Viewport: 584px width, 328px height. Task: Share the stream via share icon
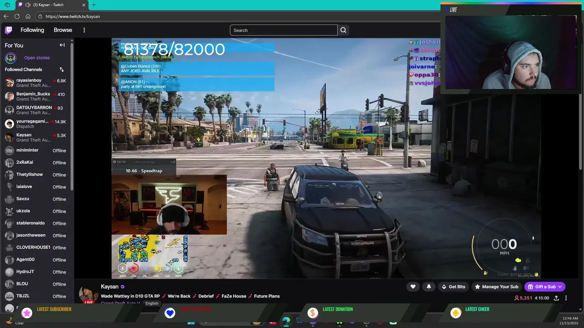(556, 298)
